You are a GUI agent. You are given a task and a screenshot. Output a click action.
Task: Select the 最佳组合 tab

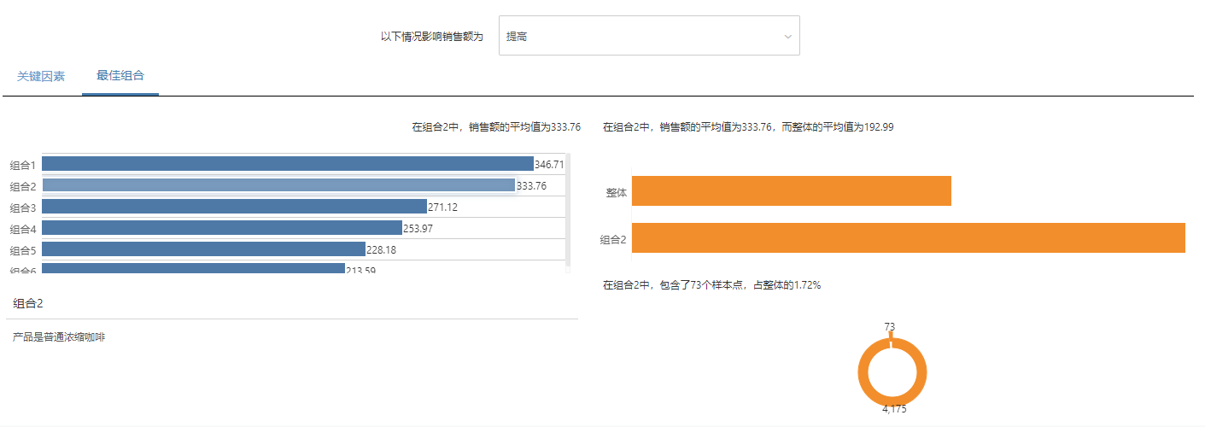coord(120,76)
